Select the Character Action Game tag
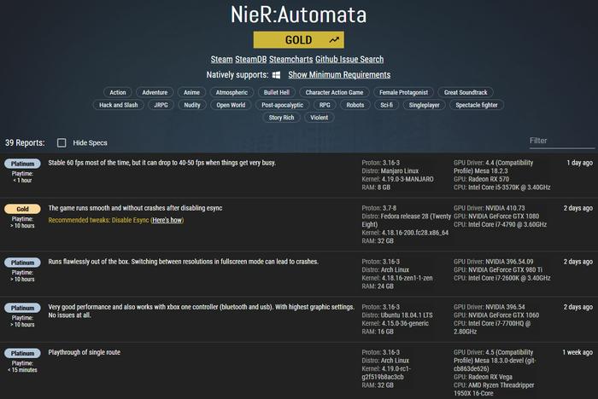The image size is (598, 399). [x=334, y=93]
